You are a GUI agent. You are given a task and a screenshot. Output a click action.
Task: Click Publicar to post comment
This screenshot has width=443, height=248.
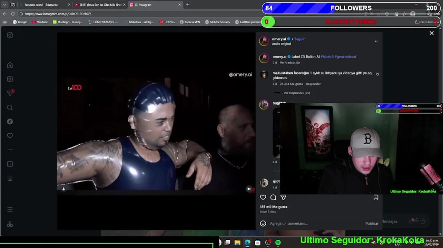click(372, 224)
